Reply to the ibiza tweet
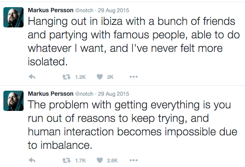The width and height of the screenshot is (245, 167). click(x=32, y=77)
